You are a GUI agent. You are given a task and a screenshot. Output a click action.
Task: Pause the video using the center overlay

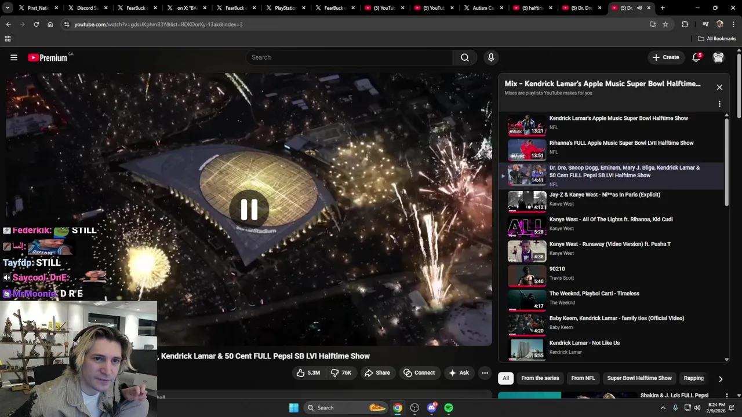click(x=249, y=210)
